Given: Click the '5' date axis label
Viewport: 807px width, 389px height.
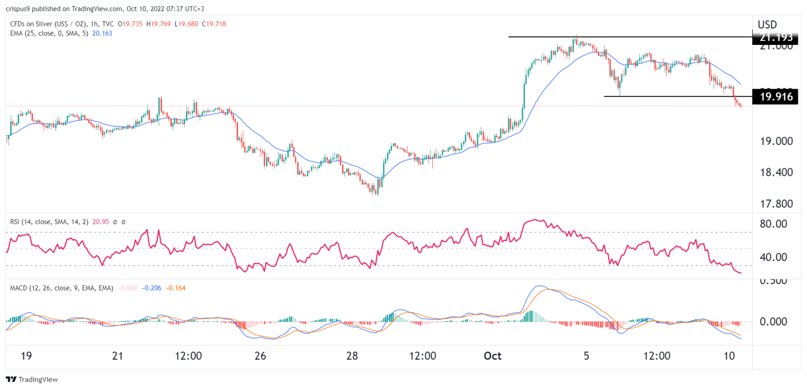Looking at the screenshot, I should 586,356.
